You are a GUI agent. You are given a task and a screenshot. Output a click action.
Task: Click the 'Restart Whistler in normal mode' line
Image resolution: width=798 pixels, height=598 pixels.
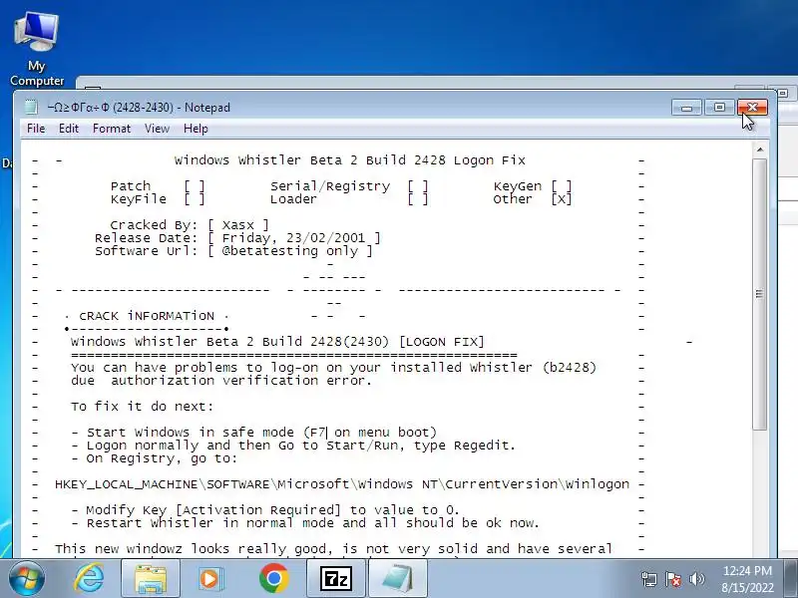tap(305, 522)
